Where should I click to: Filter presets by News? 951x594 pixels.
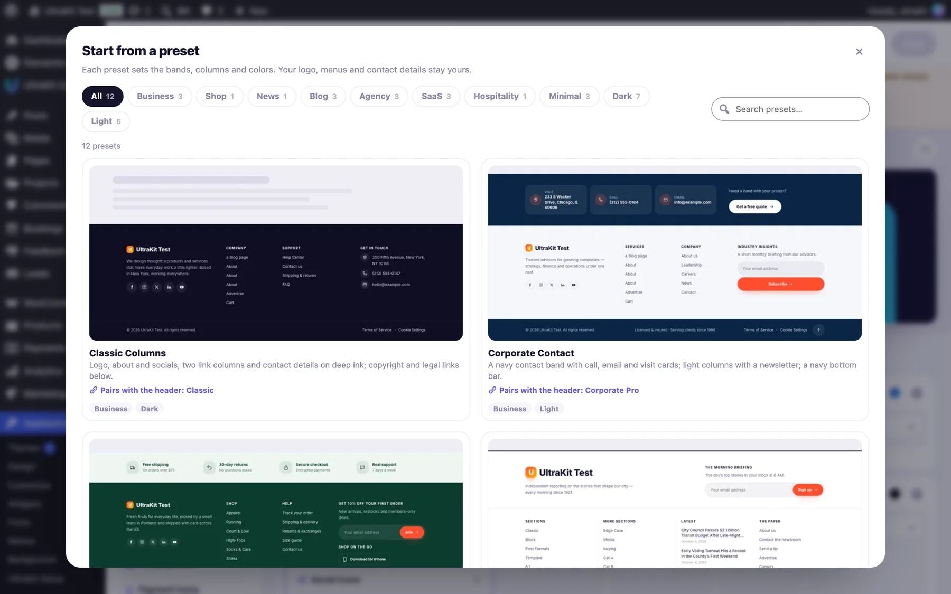(272, 96)
